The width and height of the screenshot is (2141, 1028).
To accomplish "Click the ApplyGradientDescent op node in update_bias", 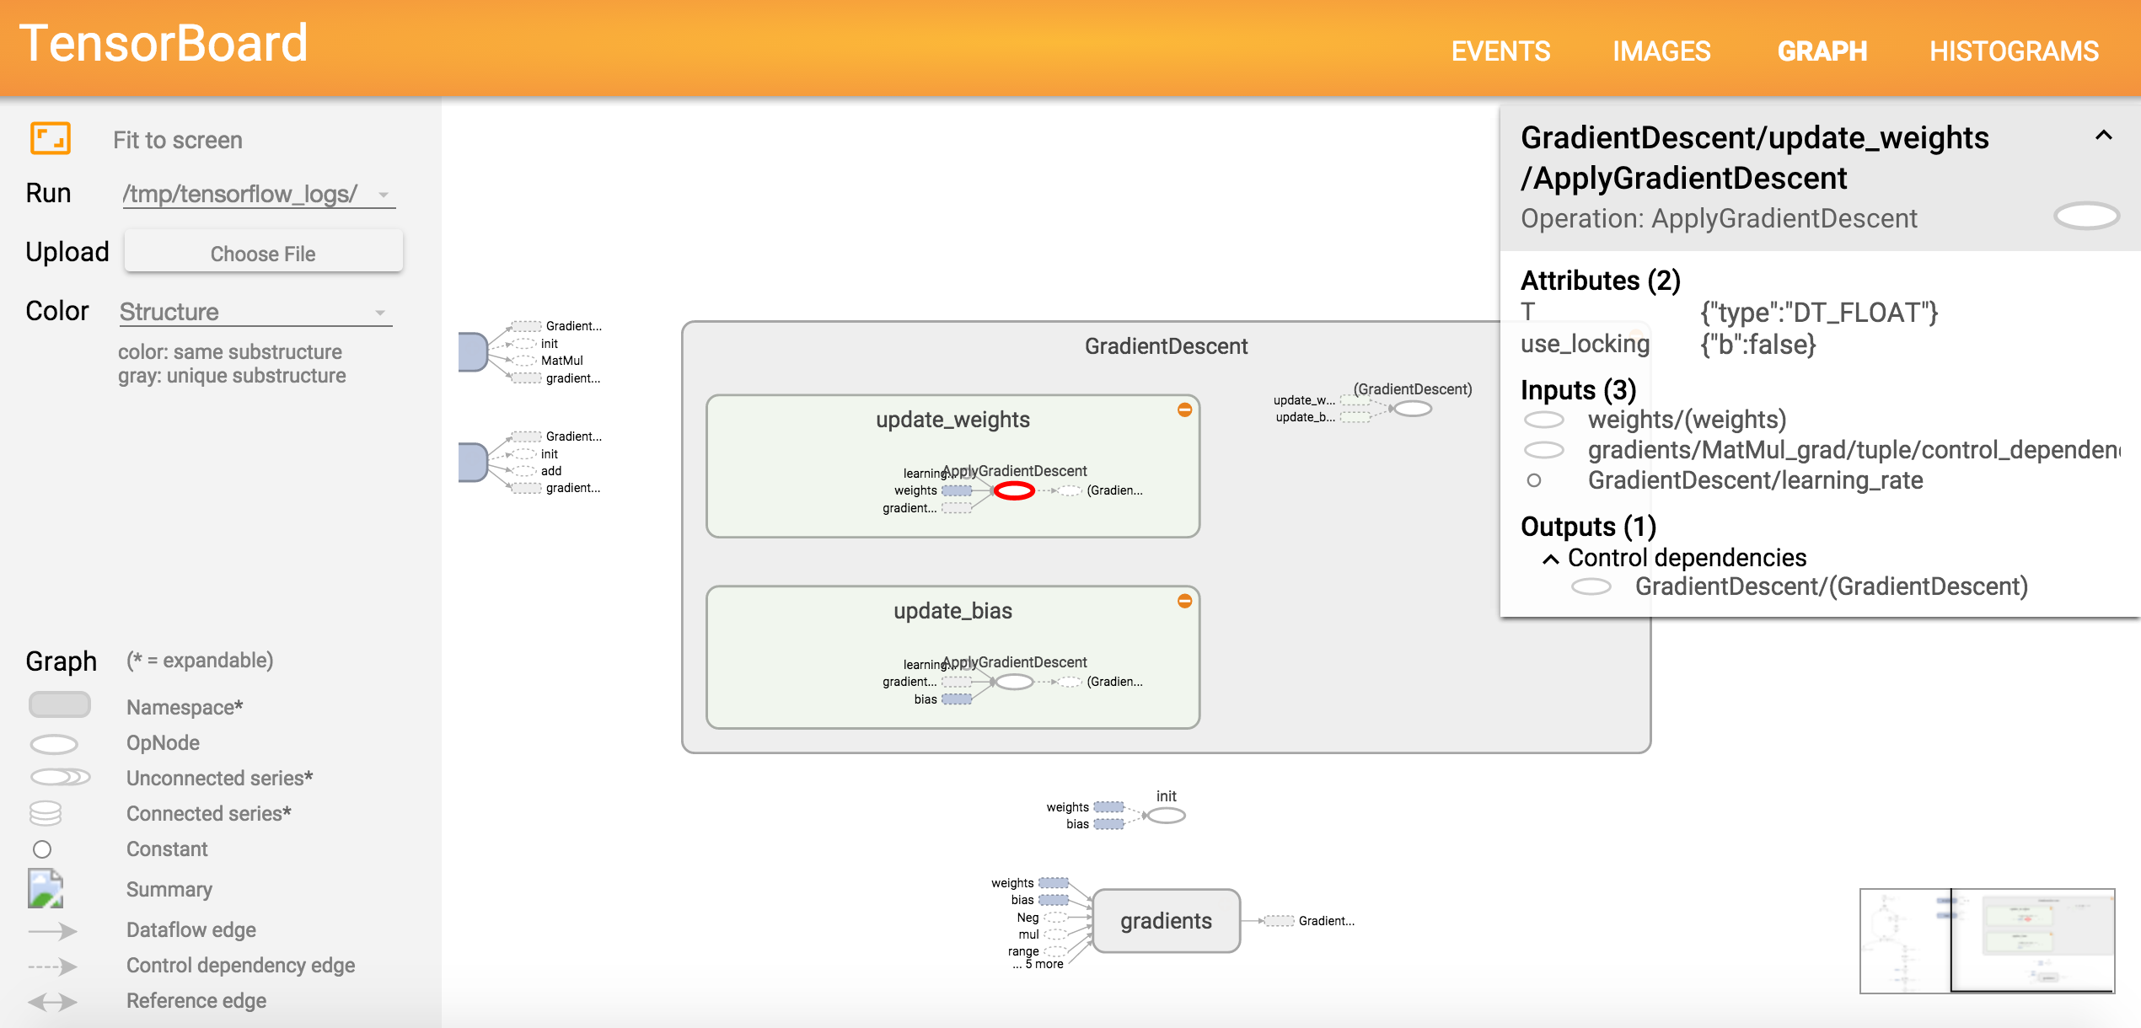I will (x=1014, y=683).
